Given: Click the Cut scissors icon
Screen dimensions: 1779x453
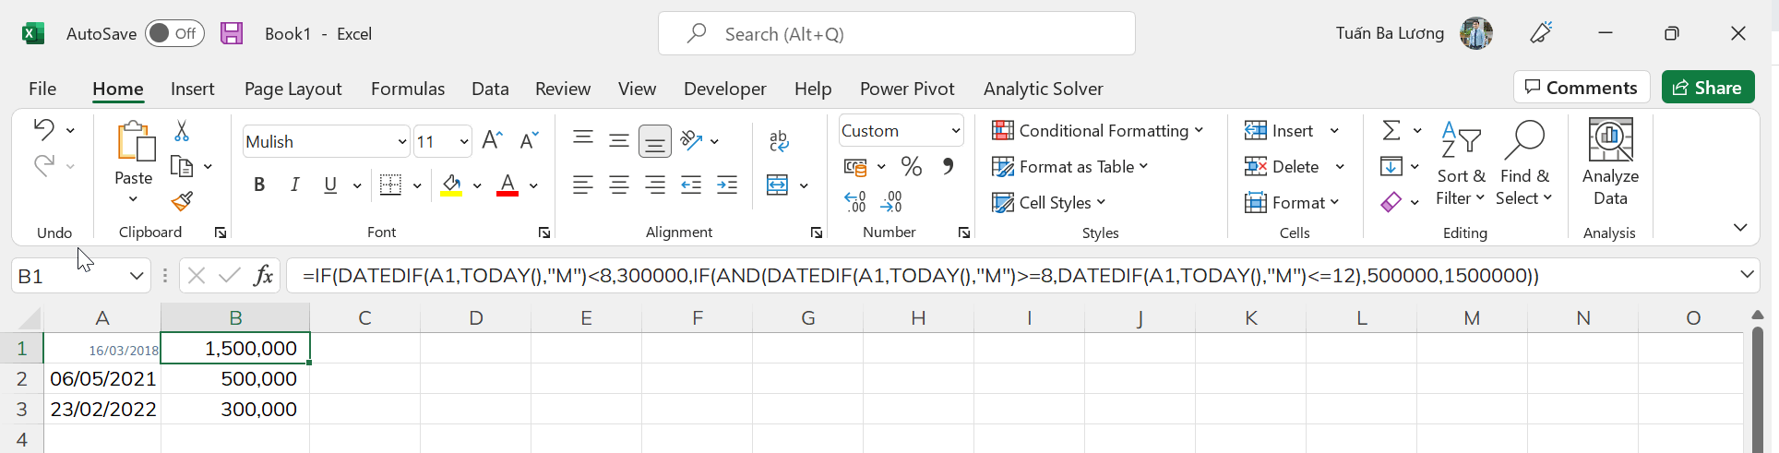Looking at the screenshot, I should [x=182, y=131].
